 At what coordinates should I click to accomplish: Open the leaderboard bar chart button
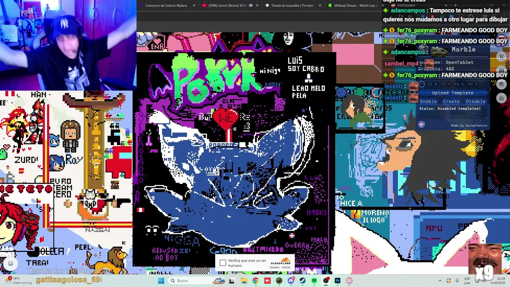point(501,98)
